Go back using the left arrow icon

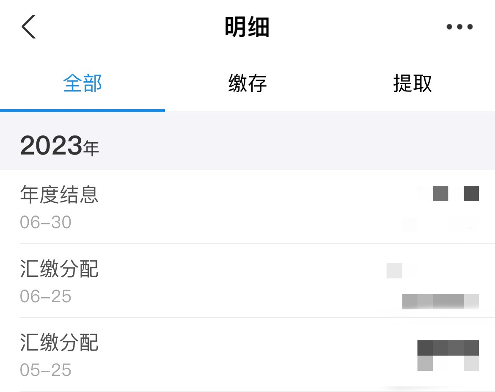(28, 27)
